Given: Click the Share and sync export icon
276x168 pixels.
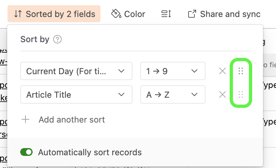Looking at the screenshot, I should click(192, 14).
